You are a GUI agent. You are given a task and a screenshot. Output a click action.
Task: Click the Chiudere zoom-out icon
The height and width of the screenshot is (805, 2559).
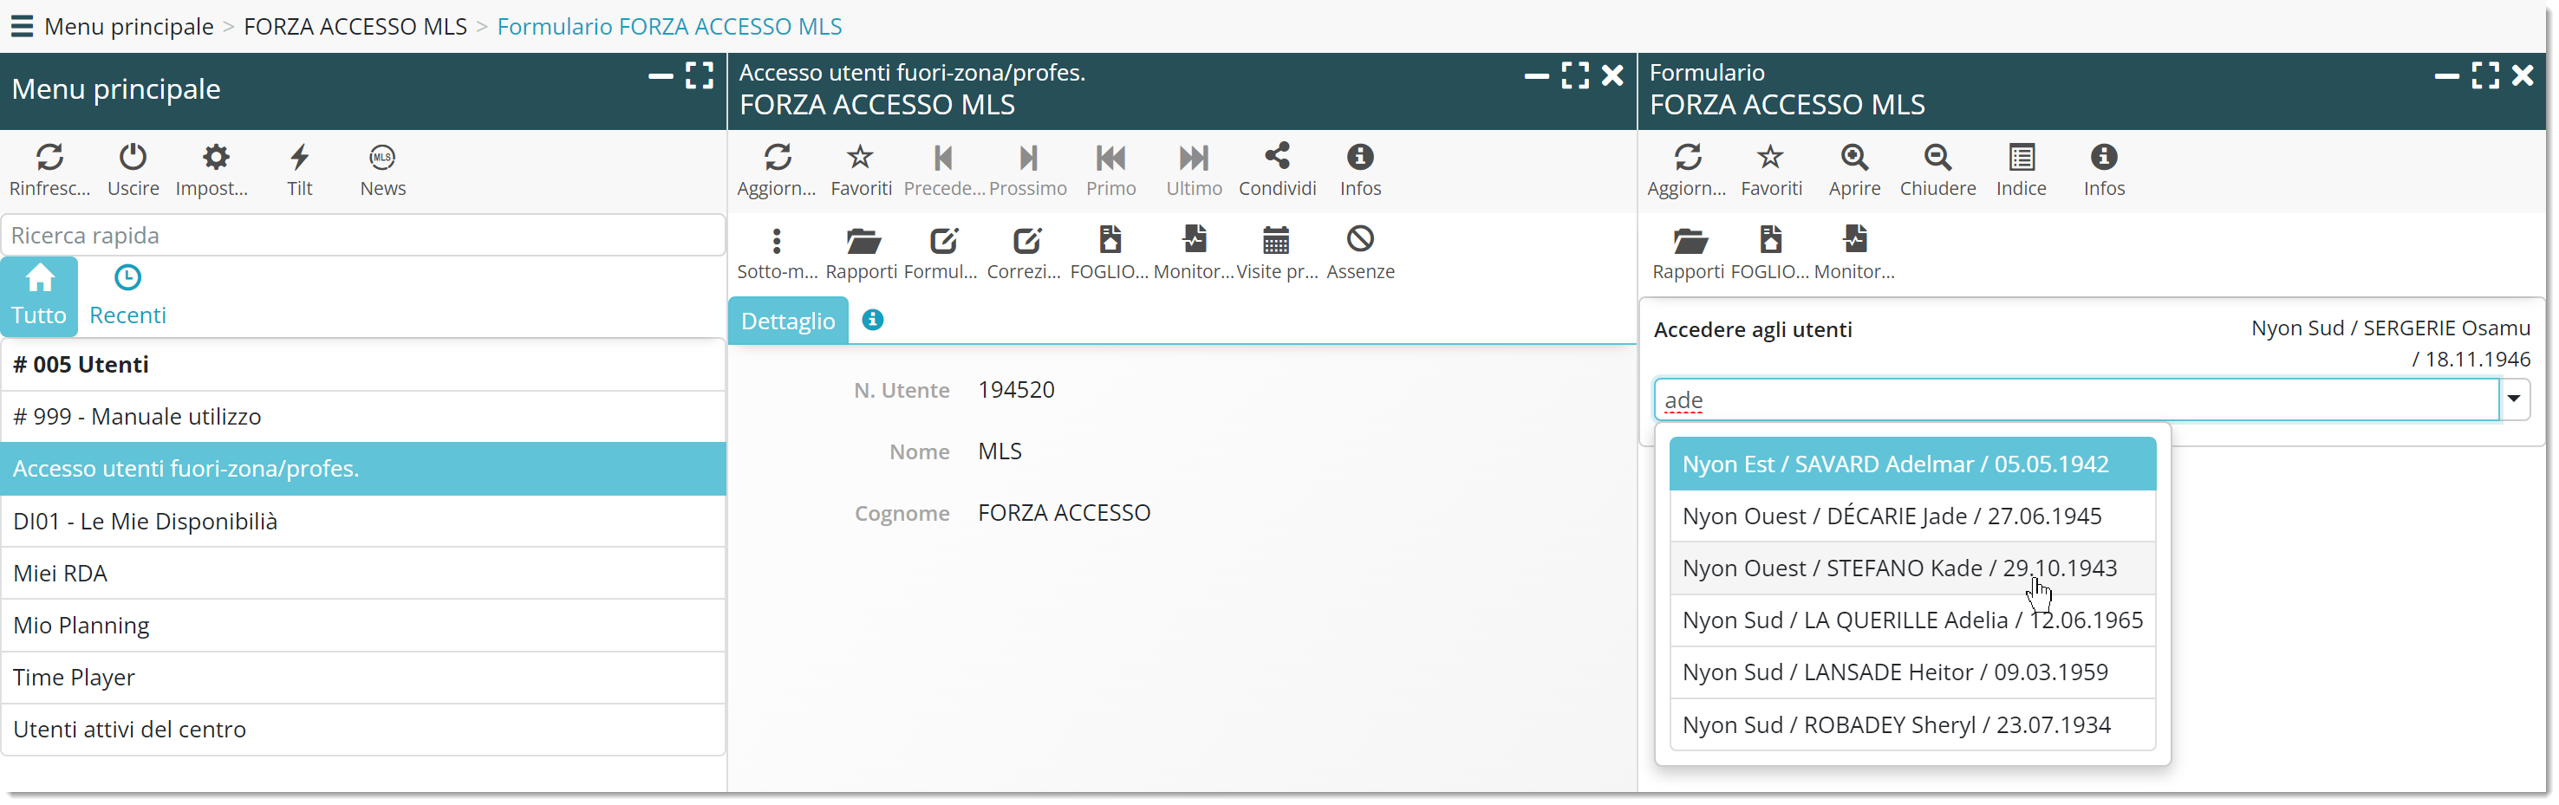click(1937, 158)
